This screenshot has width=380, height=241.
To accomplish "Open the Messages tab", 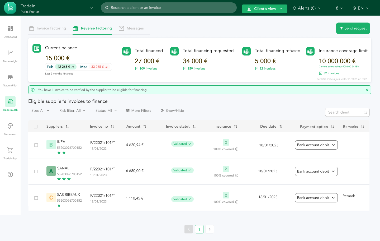I will point(131,28).
